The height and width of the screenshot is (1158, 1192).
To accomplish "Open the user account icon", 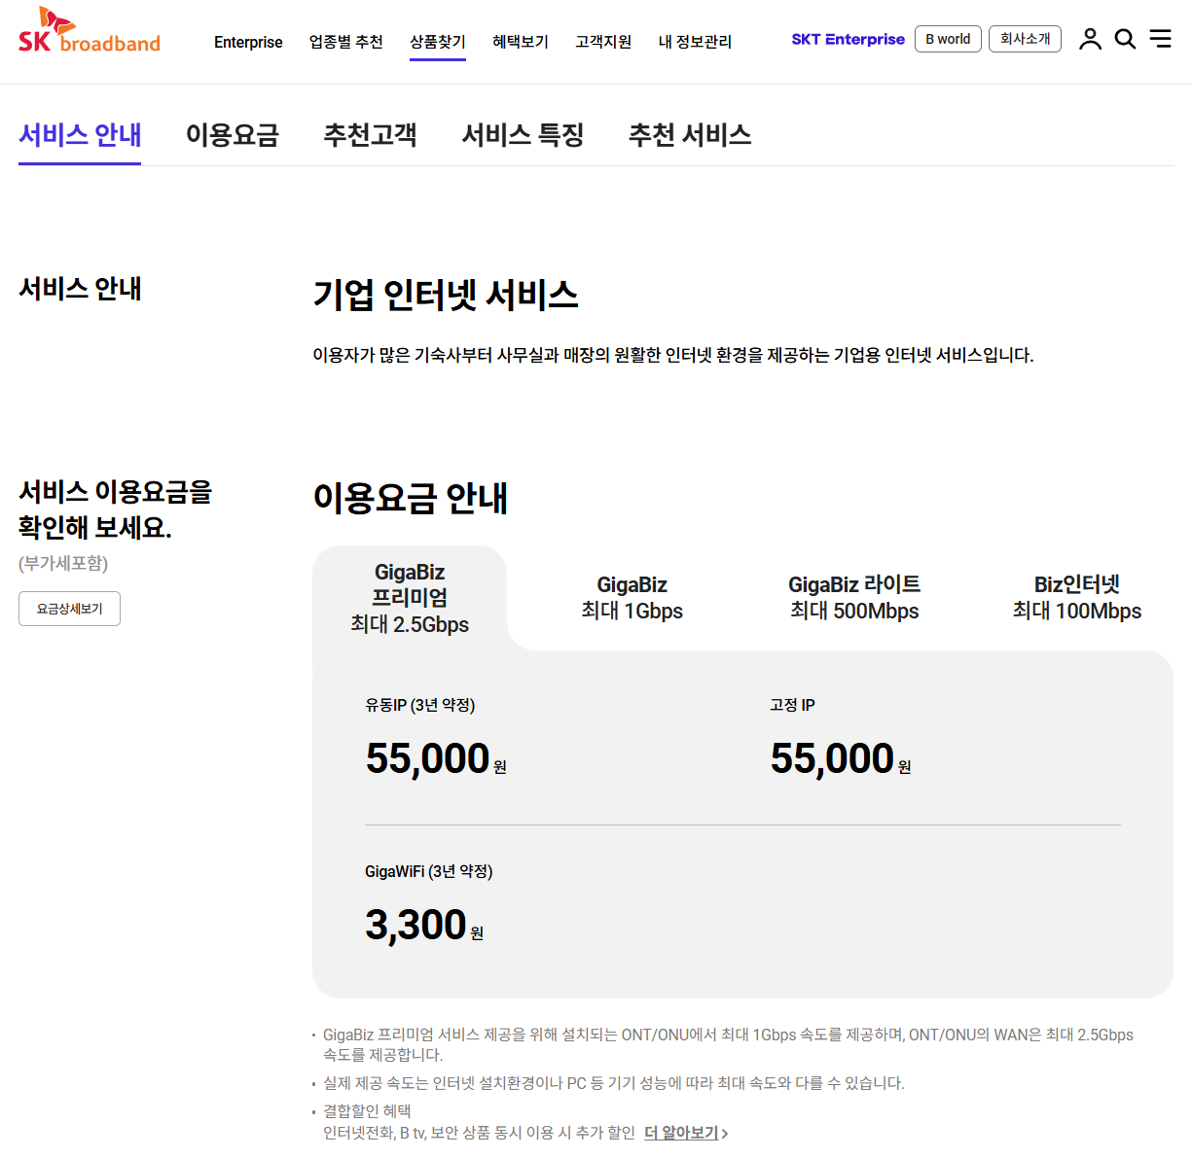I will (1090, 39).
